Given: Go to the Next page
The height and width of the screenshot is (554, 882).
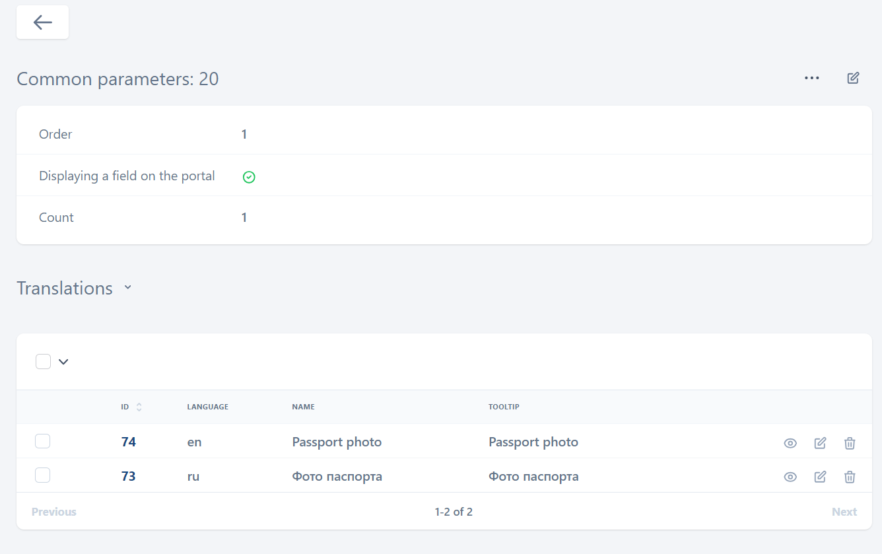Looking at the screenshot, I should pyautogui.click(x=844, y=512).
